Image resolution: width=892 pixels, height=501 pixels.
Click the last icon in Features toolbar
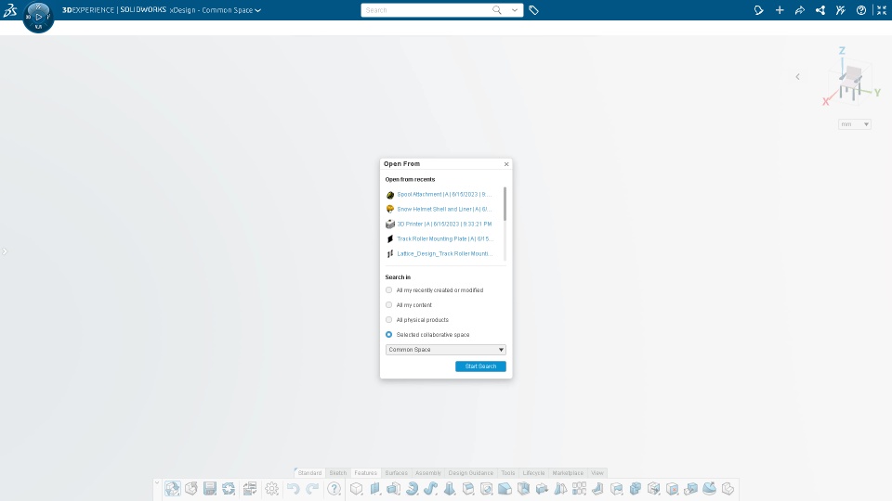click(728, 489)
